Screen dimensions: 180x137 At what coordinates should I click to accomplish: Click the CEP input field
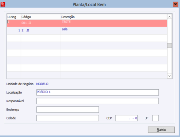pos(126,118)
